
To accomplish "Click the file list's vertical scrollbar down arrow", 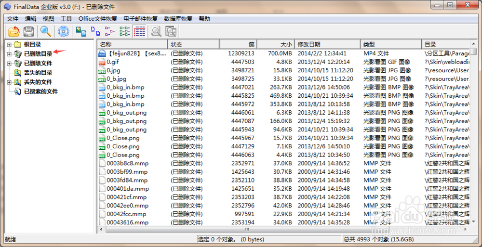I will click(x=474, y=221).
